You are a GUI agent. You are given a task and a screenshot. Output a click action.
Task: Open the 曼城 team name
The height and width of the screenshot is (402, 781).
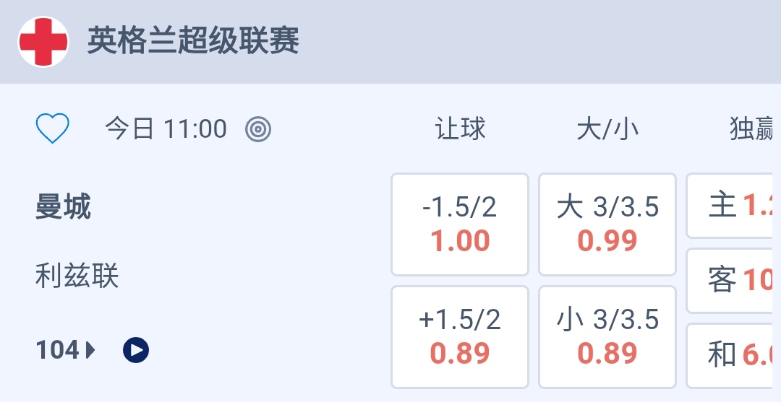pos(64,208)
